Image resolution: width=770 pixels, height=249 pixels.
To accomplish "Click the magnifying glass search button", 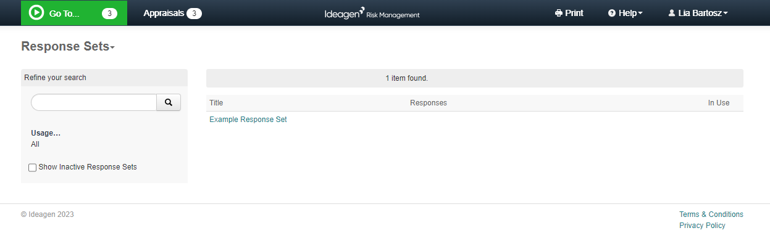I will pyautogui.click(x=169, y=102).
